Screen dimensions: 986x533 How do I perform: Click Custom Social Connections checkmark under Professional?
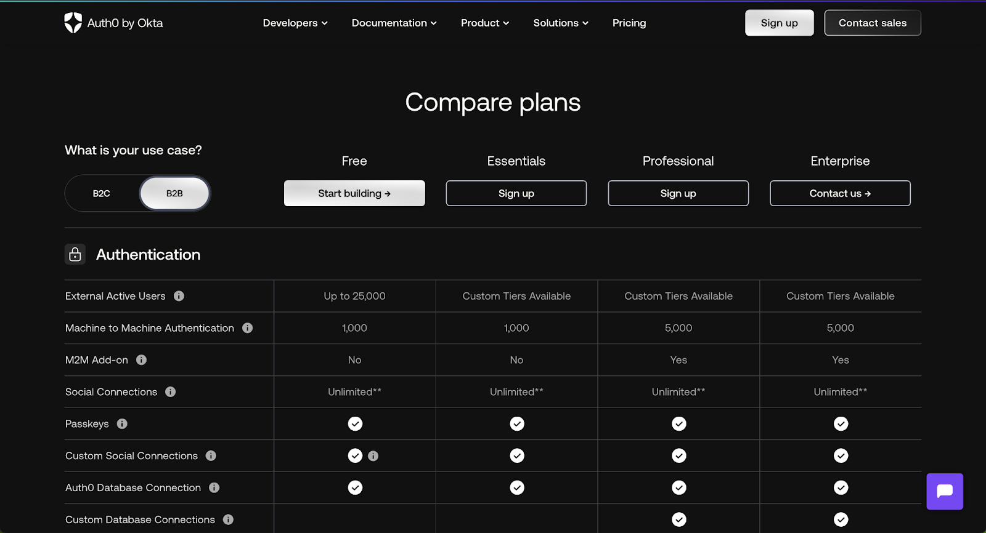pos(679,456)
